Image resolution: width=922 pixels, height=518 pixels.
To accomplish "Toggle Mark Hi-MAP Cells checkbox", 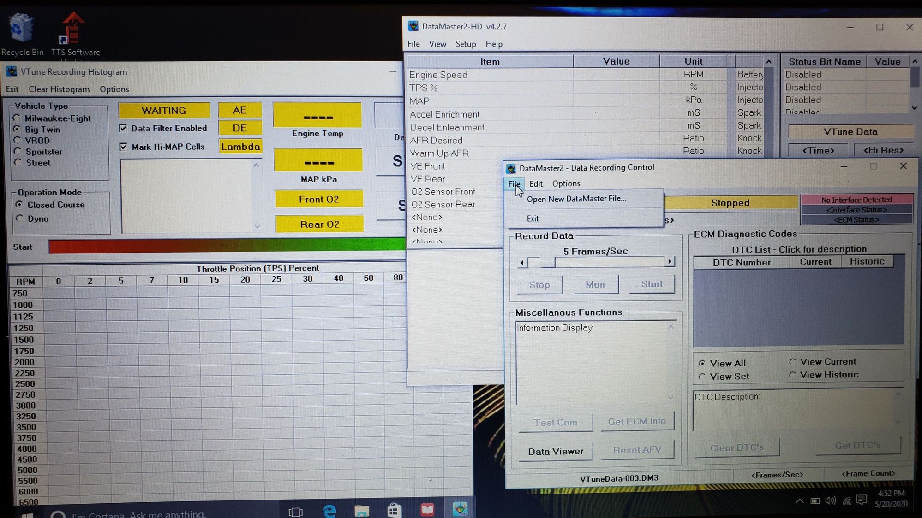I will (x=123, y=147).
